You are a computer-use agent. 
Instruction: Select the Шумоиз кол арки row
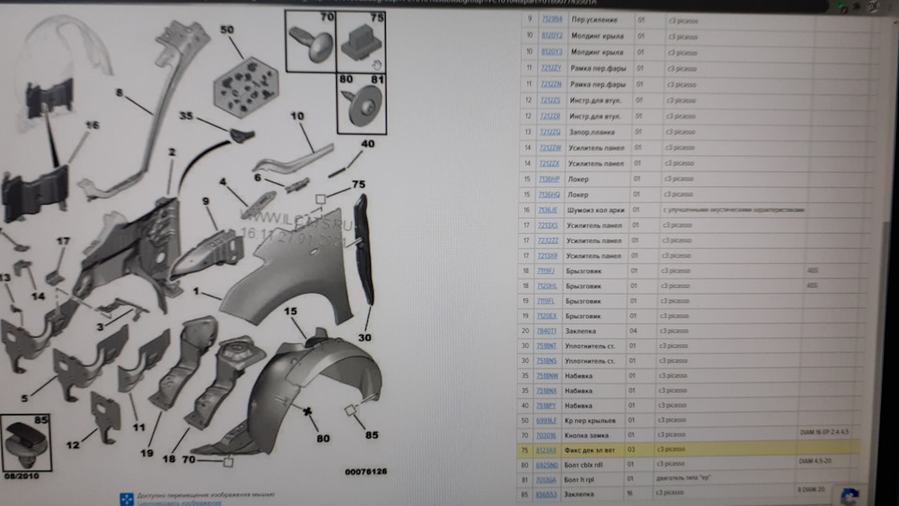(x=695, y=210)
